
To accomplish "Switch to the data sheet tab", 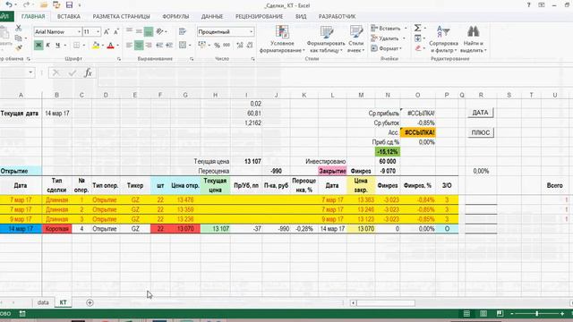I will (x=43, y=302).
